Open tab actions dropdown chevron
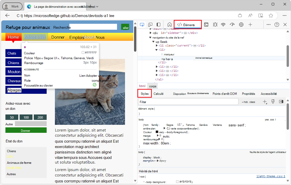The height and width of the screenshot is (185, 291). tap(97, 7)
